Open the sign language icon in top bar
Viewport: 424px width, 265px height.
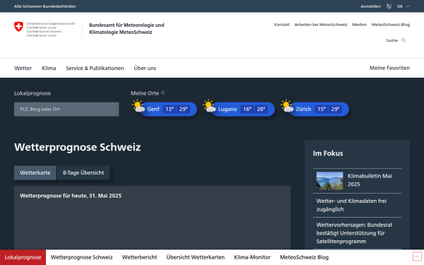[389, 6]
